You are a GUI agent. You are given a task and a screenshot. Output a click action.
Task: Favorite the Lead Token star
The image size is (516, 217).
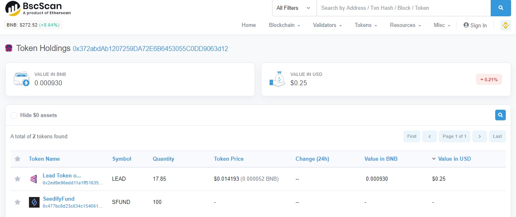[x=18, y=179]
